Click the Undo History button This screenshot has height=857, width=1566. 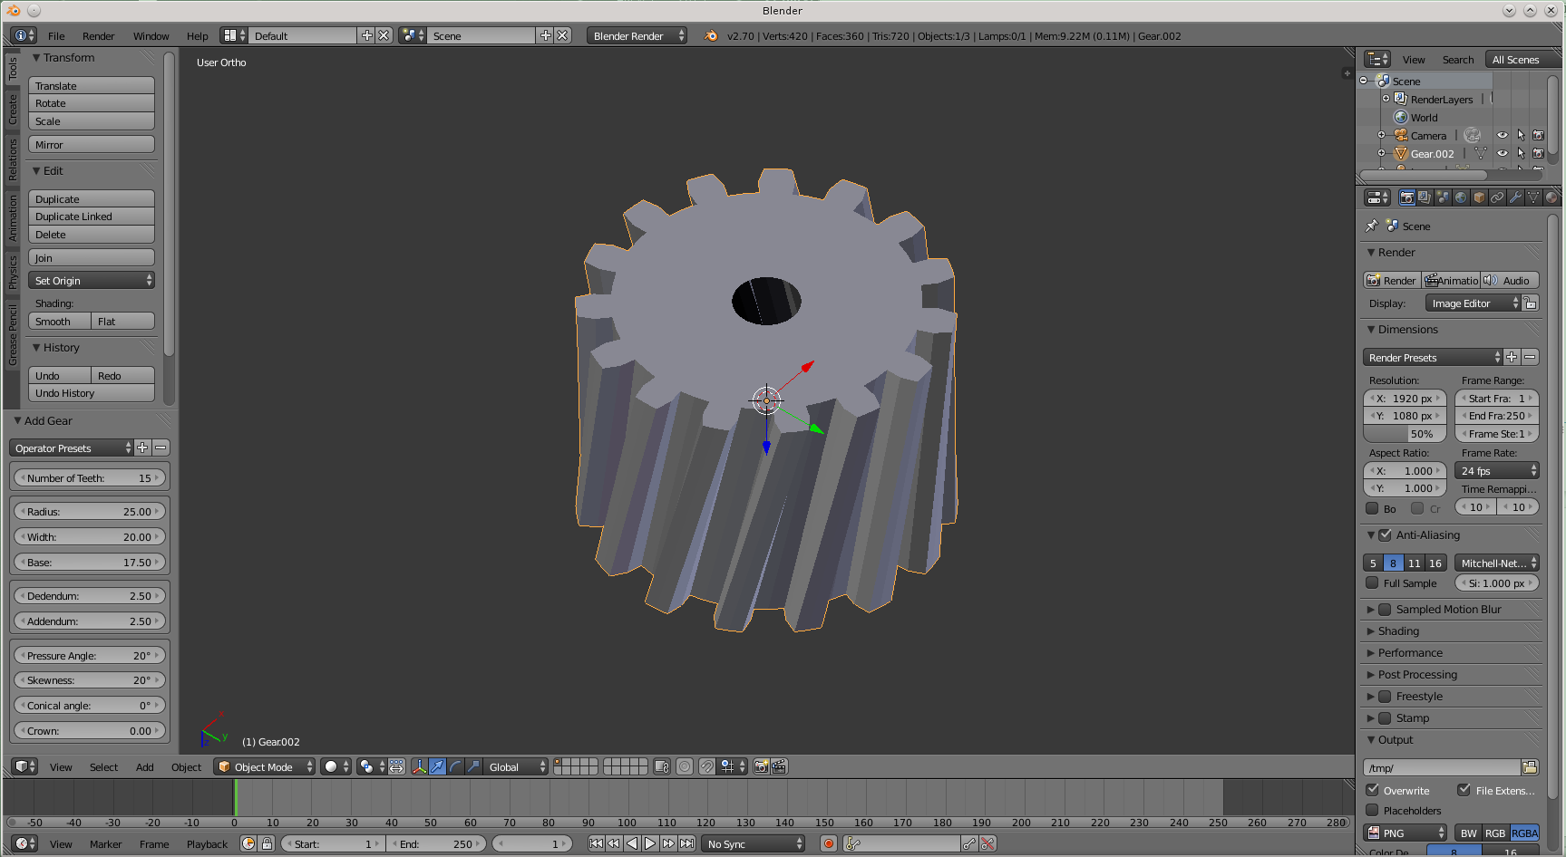click(x=92, y=393)
